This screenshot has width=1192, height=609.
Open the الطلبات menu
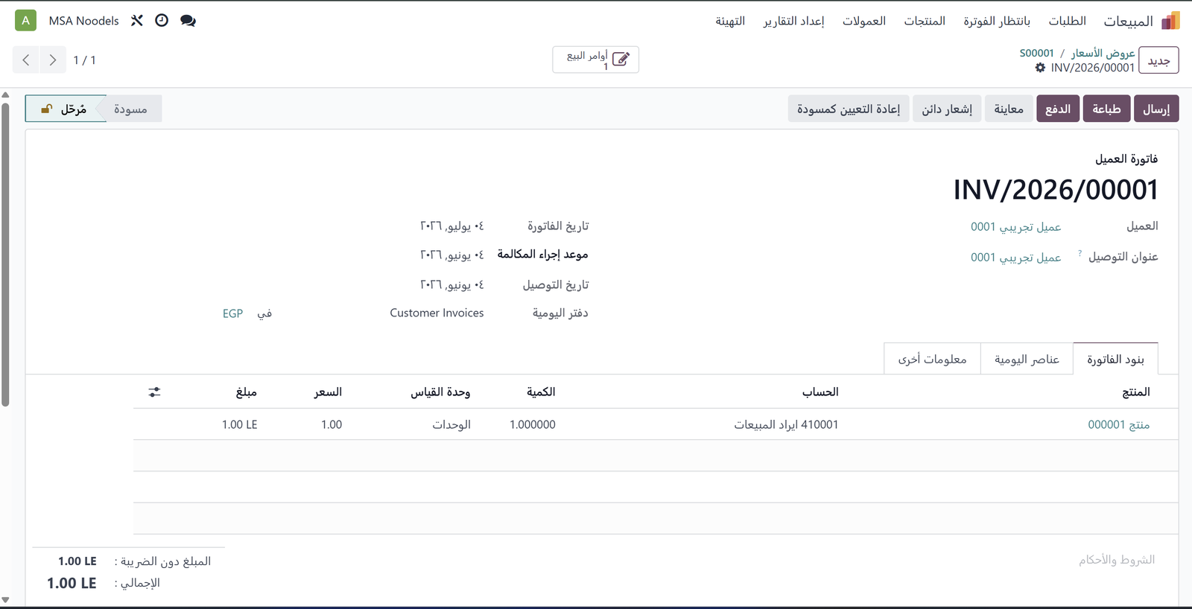click(1067, 21)
